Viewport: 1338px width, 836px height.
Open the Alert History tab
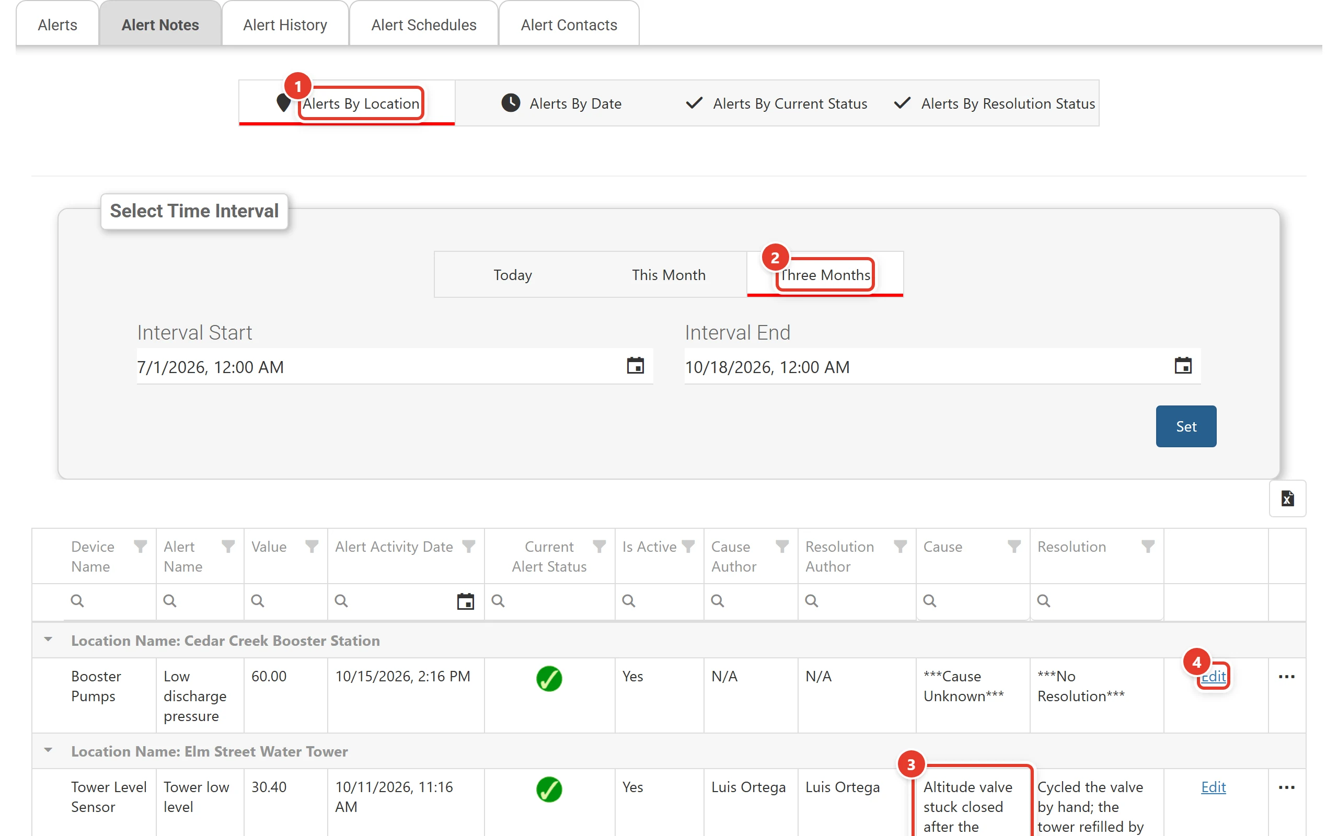(285, 25)
